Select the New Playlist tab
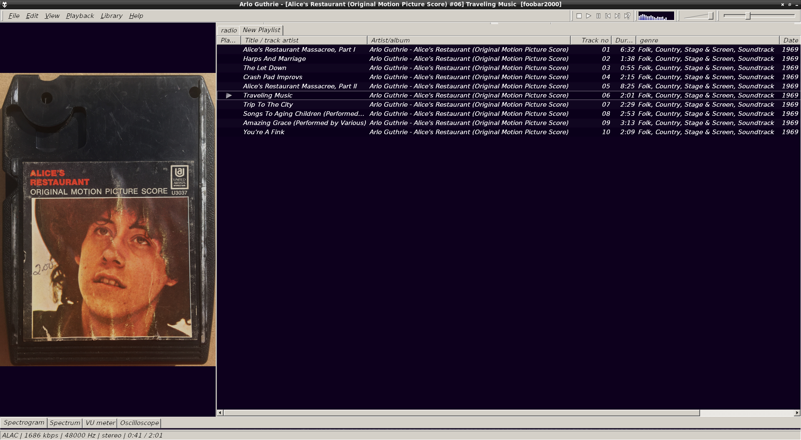The image size is (801, 440). (262, 30)
